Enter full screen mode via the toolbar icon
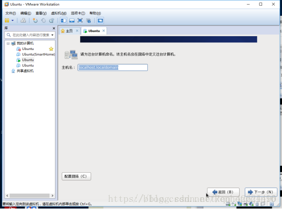Image resolution: width=282 pixels, height=209 pixels. point(80,20)
